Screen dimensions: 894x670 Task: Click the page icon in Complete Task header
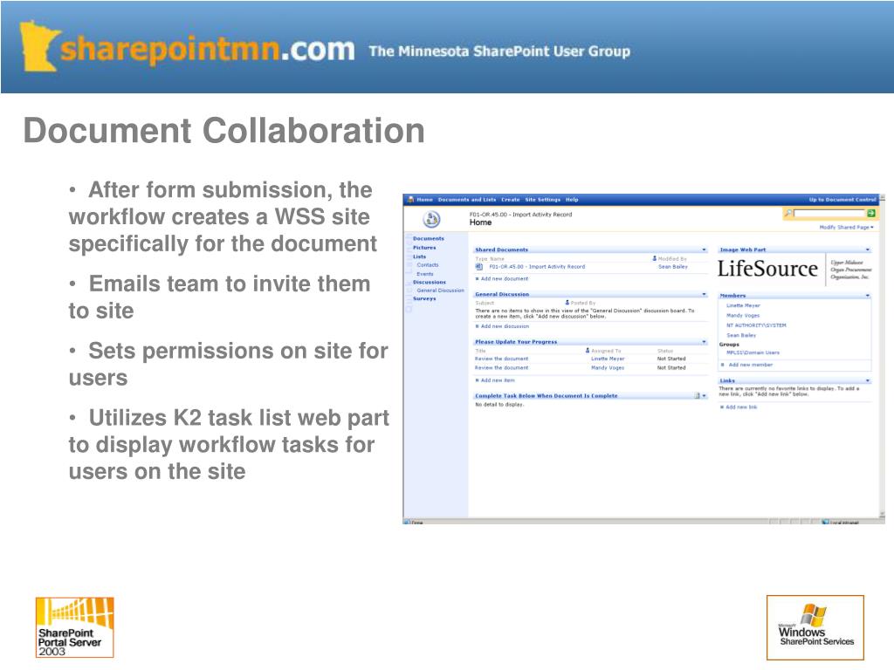point(697,395)
